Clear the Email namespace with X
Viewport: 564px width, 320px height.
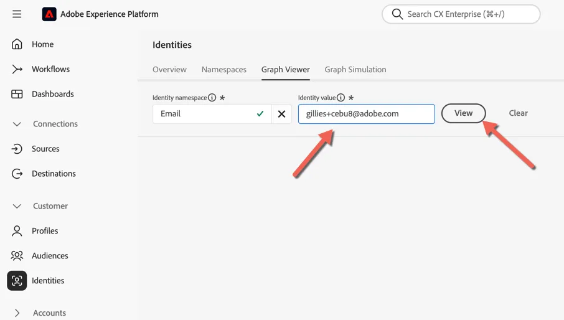[281, 114]
